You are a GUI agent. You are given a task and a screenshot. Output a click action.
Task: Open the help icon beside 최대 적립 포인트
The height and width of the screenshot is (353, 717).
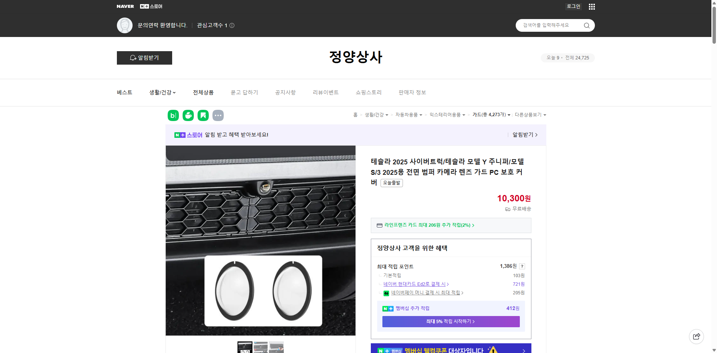click(522, 266)
